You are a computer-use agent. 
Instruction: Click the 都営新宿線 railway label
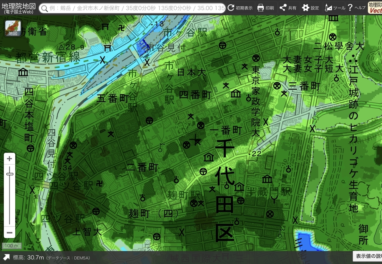pyautogui.click(x=48, y=58)
